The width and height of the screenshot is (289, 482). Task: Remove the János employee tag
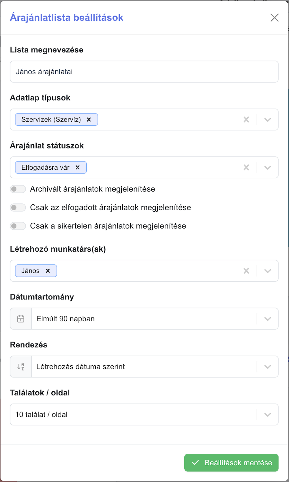point(48,271)
